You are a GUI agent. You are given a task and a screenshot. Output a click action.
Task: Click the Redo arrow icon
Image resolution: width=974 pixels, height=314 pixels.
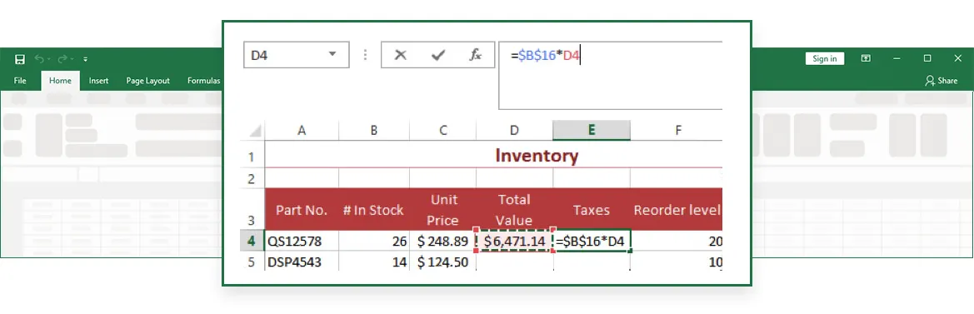[x=62, y=59]
